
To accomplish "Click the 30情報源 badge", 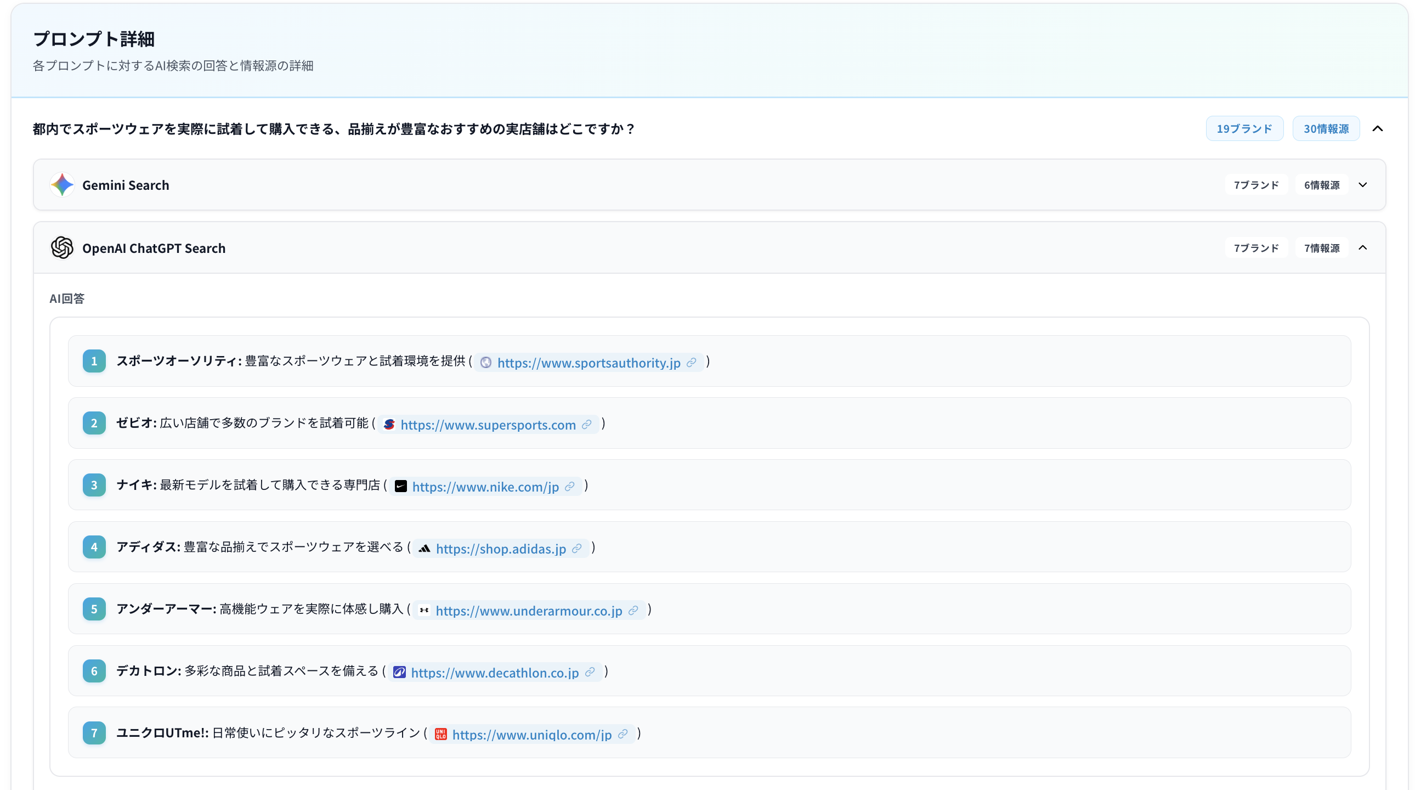I will coord(1327,128).
